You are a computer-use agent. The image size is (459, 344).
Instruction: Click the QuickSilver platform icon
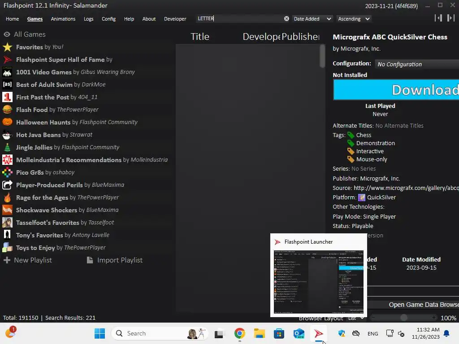[362, 198]
